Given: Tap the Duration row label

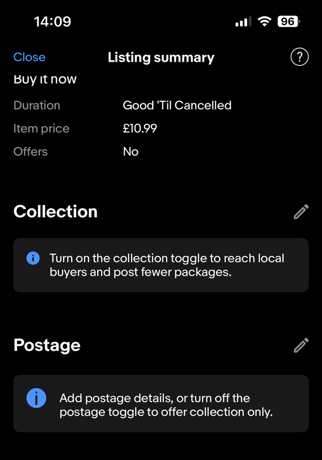Looking at the screenshot, I should [37, 105].
